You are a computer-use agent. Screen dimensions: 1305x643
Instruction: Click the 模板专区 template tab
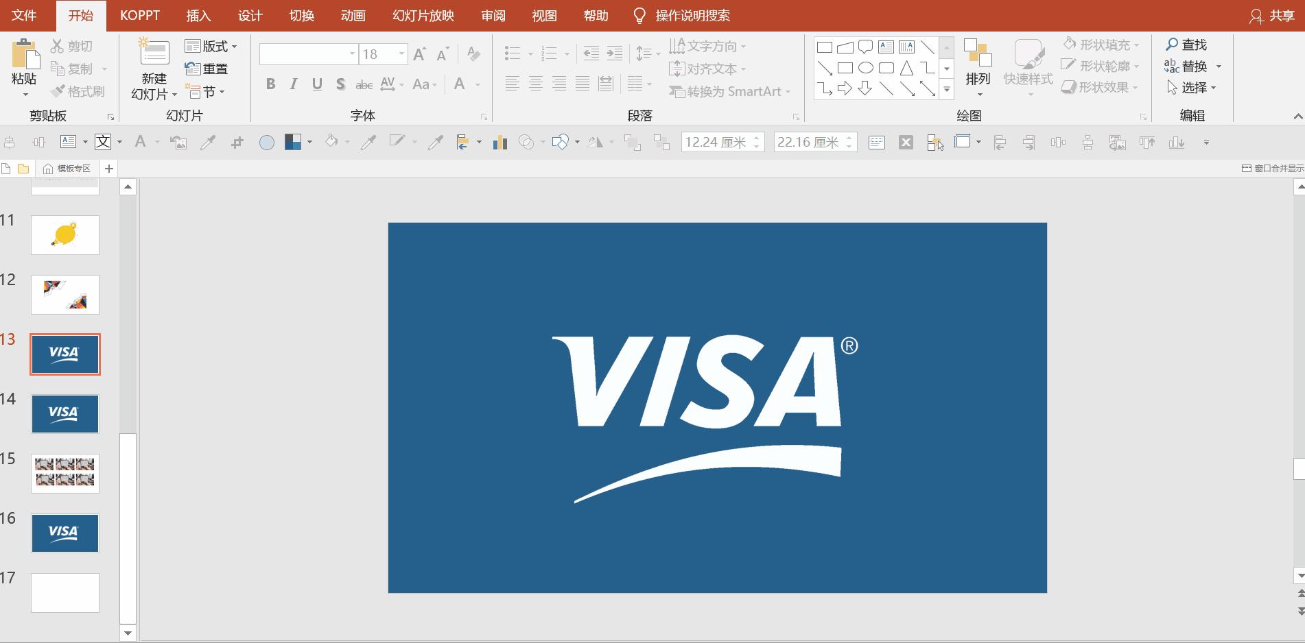coord(67,168)
